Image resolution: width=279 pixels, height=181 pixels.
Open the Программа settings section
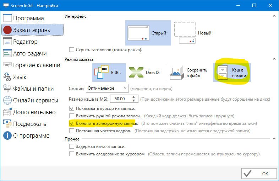(x=32, y=18)
